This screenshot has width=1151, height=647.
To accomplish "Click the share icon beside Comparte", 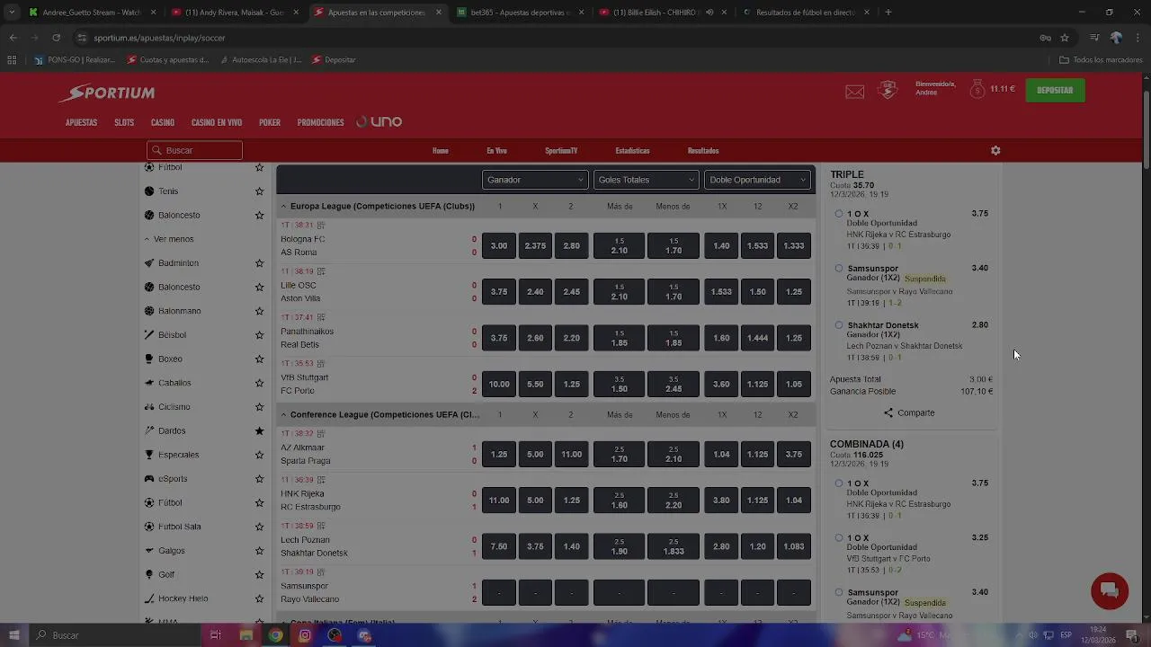I will coord(888,413).
